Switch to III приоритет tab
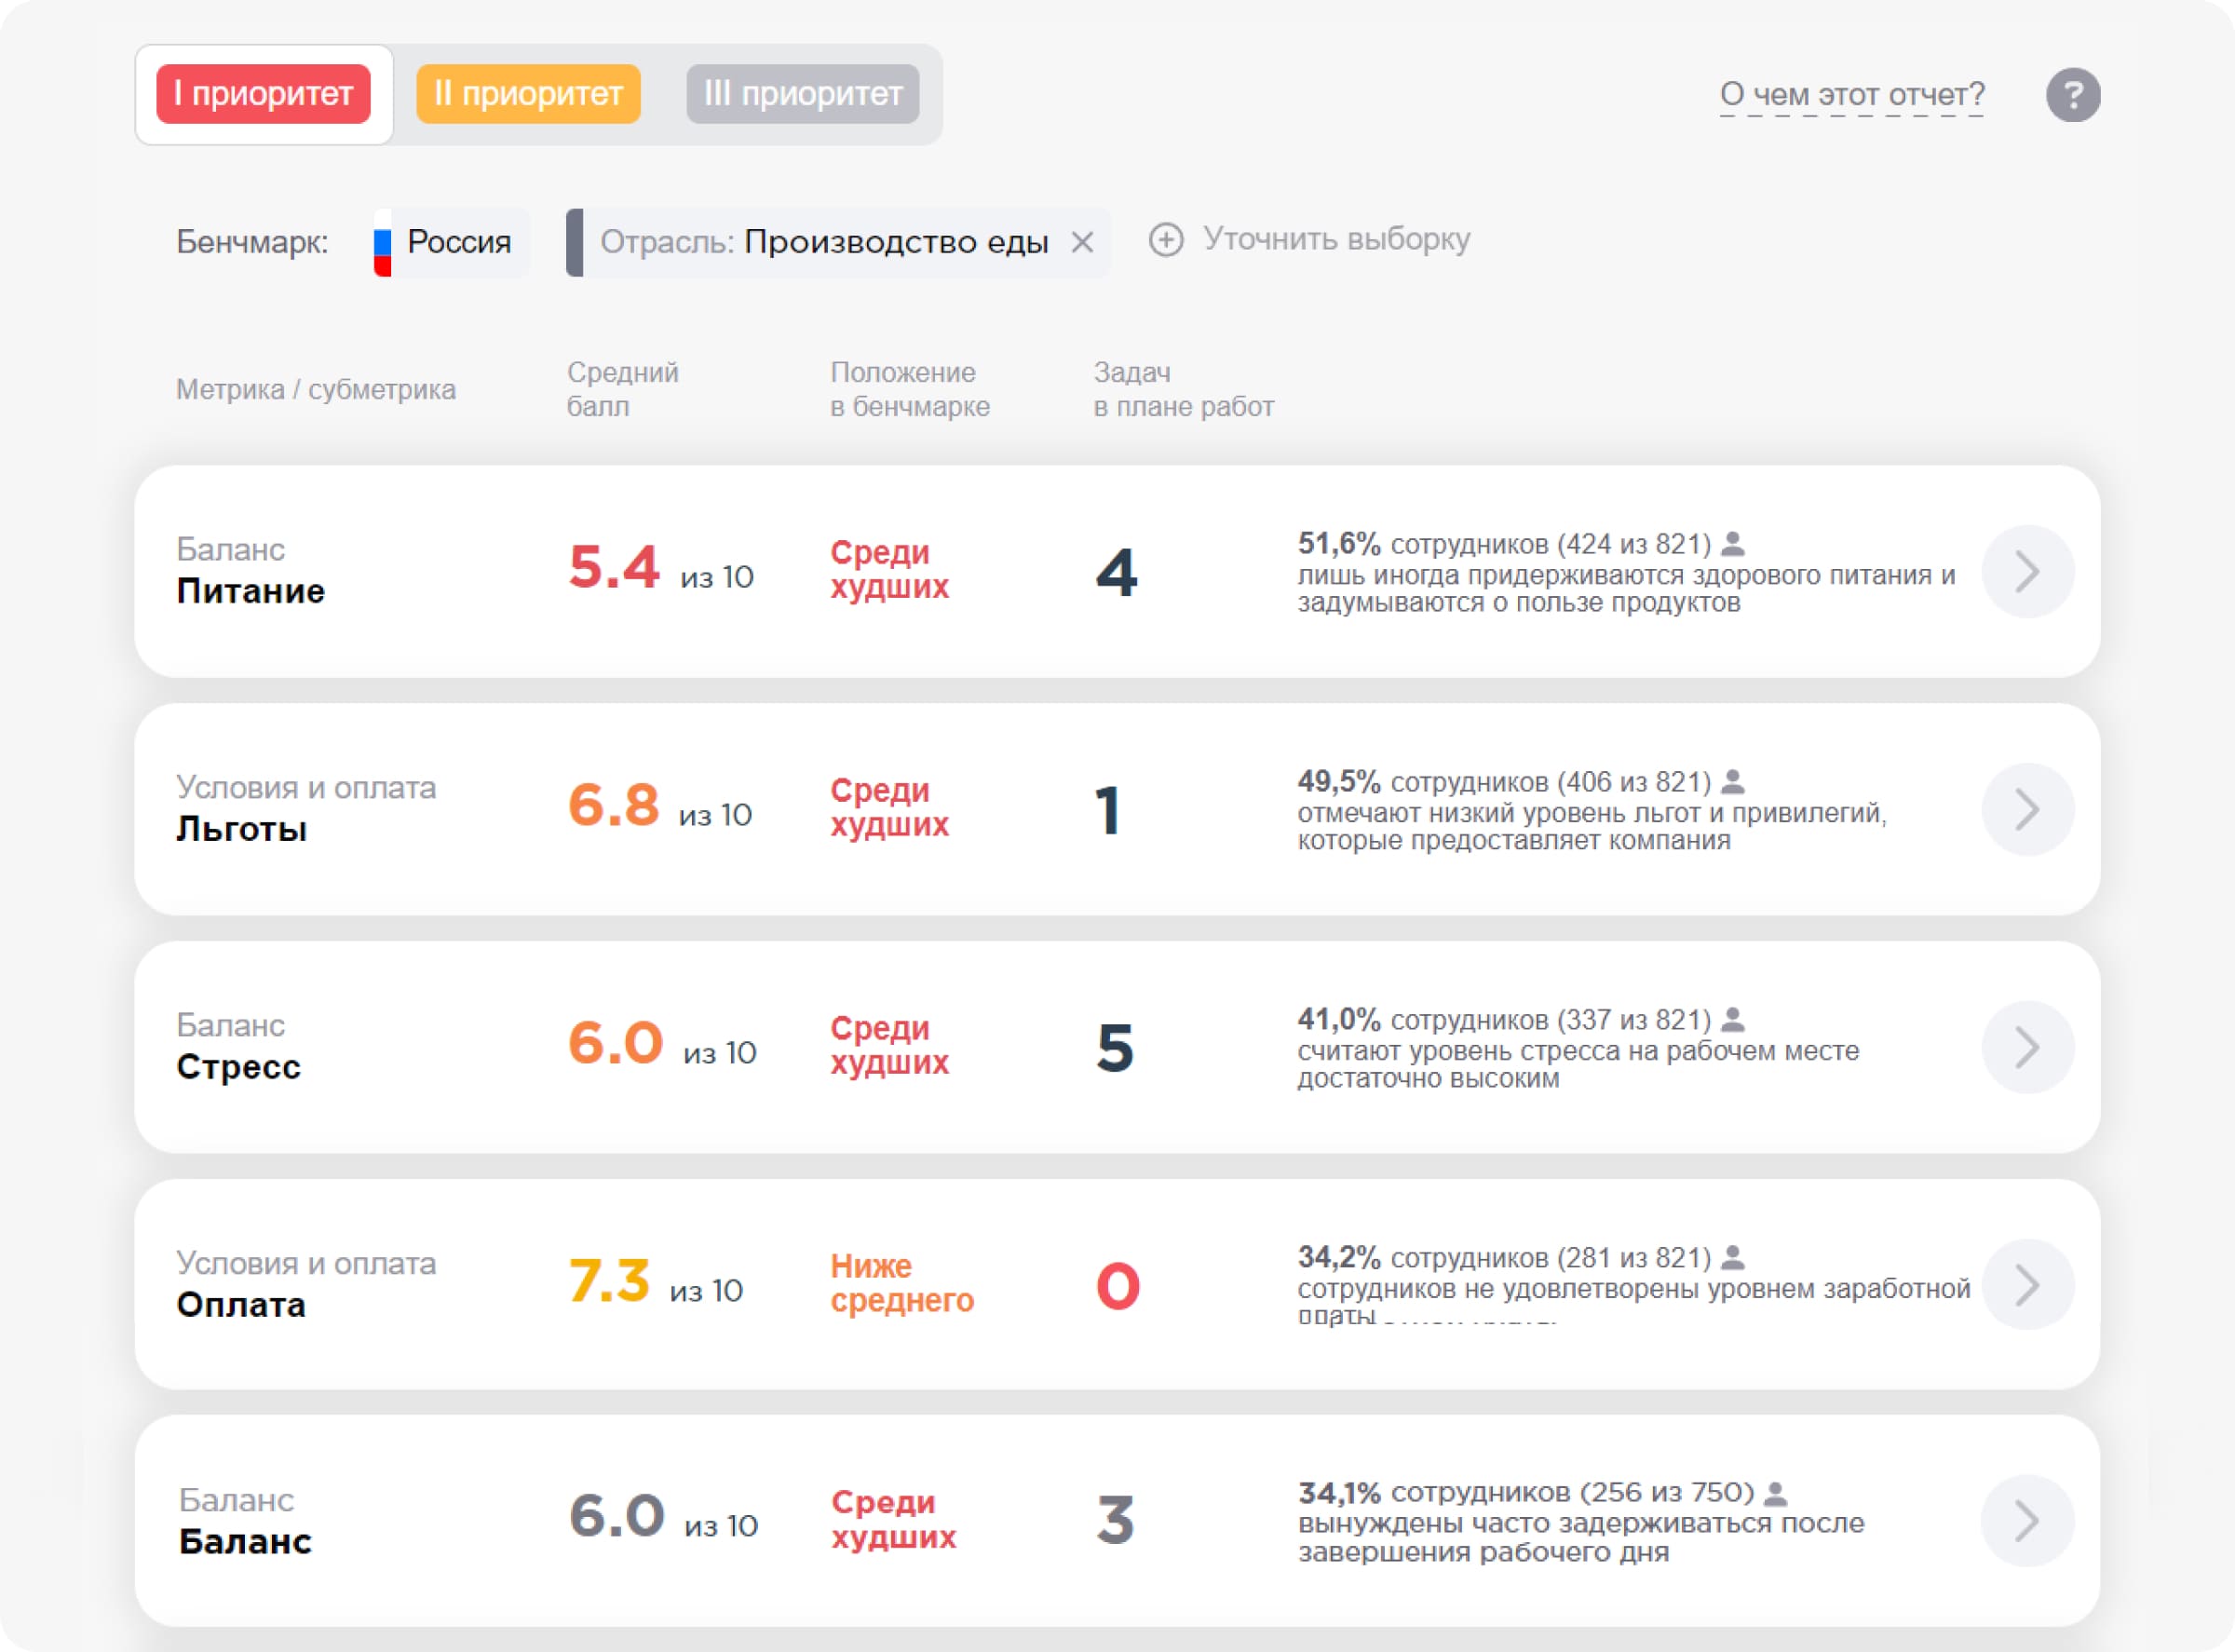 [x=803, y=94]
